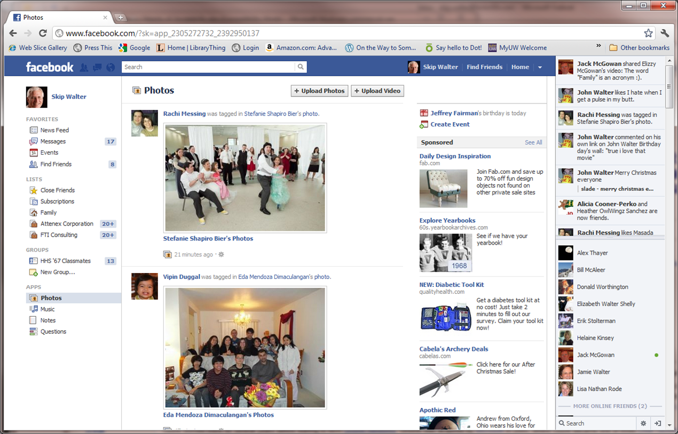Expand the bookmarks overflow chevron
This screenshot has height=434, width=678.
pos(598,46)
